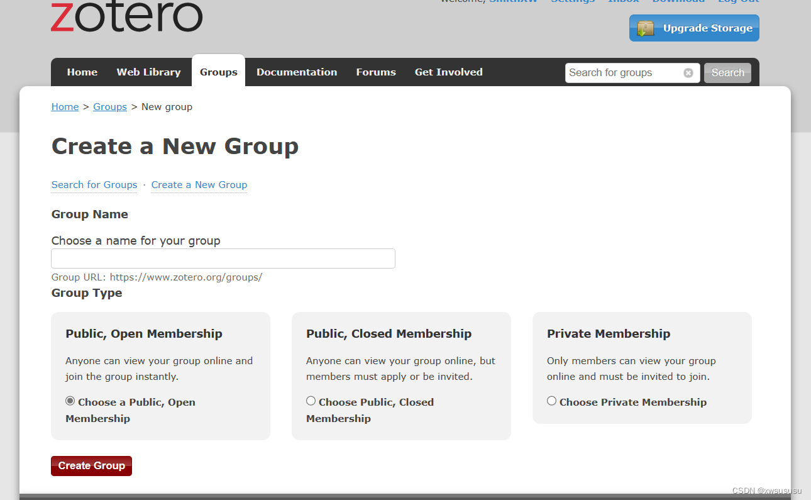Open the Documentation tab
The width and height of the screenshot is (811, 500).
click(x=297, y=72)
